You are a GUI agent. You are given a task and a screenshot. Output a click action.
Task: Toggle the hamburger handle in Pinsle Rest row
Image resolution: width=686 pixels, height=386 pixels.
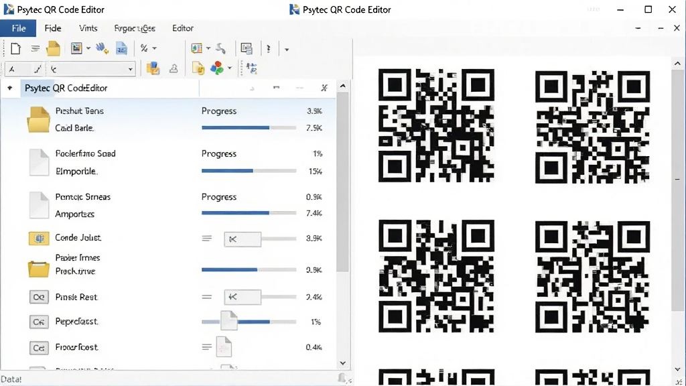207,297
